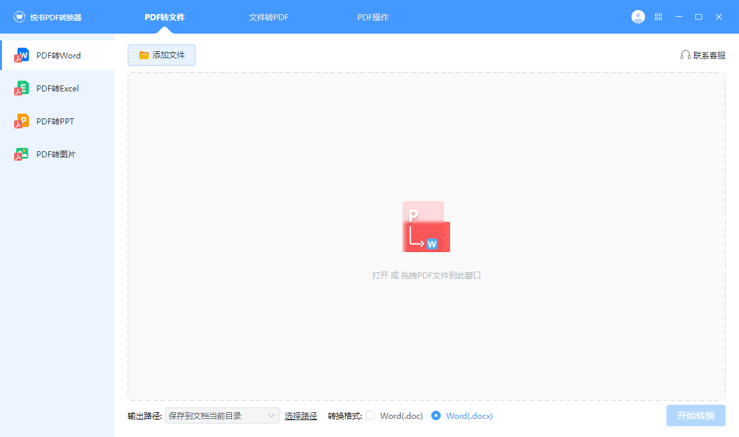Select the Word(.doc) output format
The image size is (739, 437).
click(x=371, y=415)
